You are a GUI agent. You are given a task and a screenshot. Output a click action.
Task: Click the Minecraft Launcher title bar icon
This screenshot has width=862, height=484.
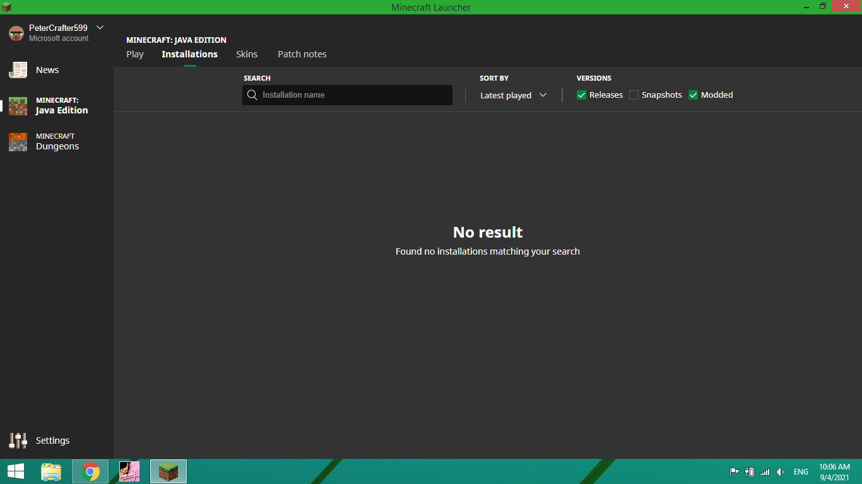click(x=6, y=7)
